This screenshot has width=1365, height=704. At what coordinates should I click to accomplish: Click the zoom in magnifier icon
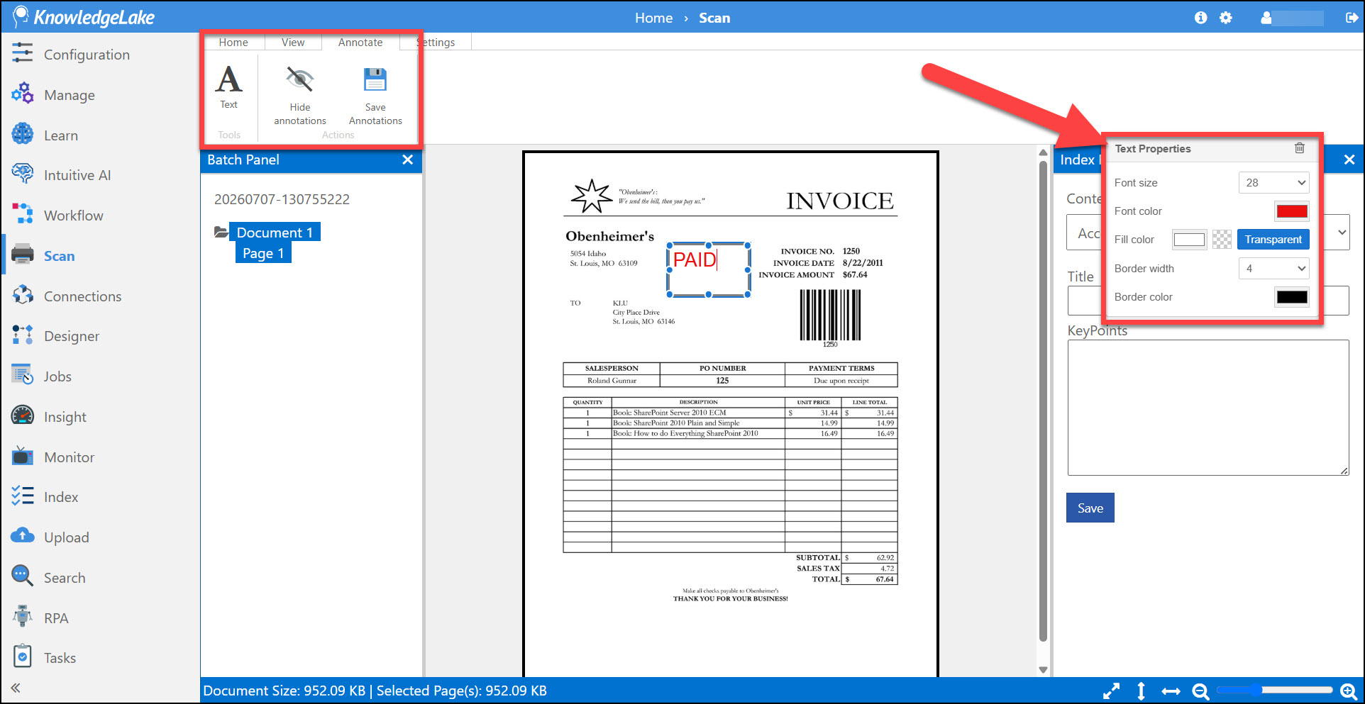pyautogui.click(x=1349, y=691)
